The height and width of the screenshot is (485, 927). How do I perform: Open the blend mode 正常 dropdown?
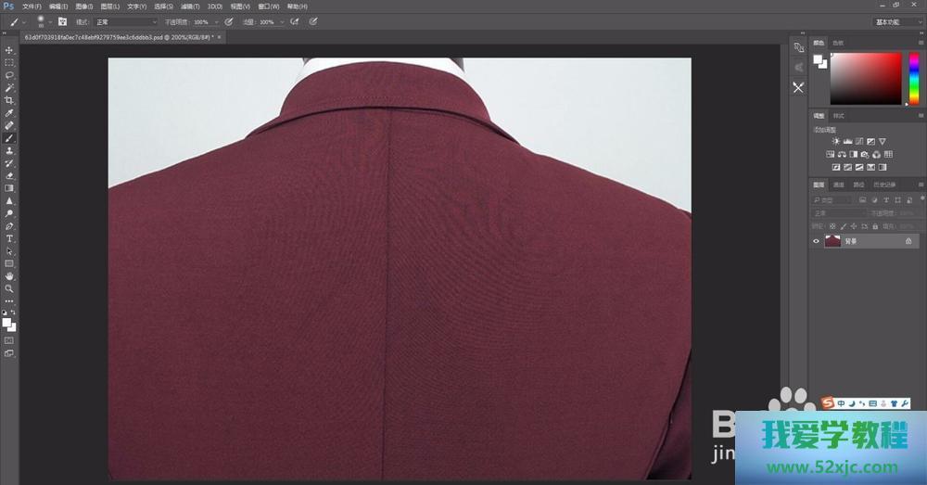click(x=126, y=21)
